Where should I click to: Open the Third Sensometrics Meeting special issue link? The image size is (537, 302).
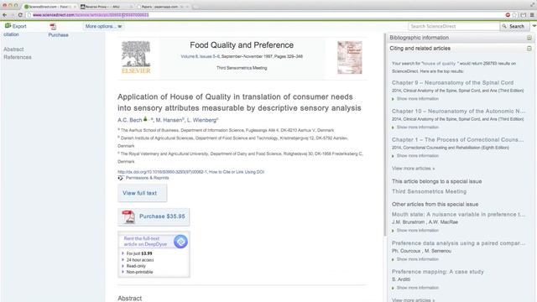click(x=429, y=191)
